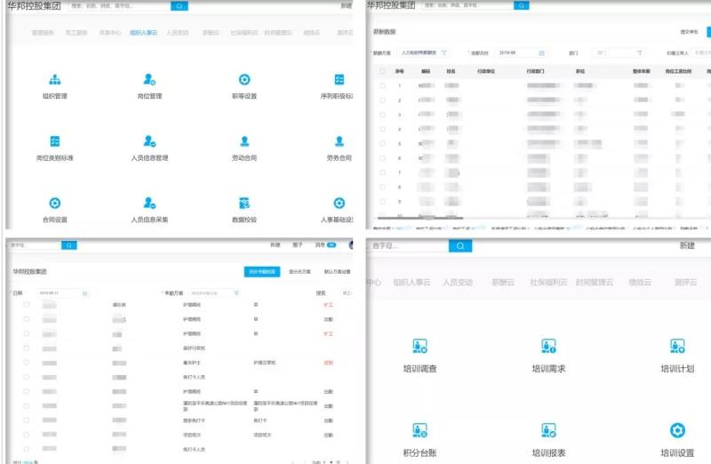711x464 pixels.
Task: Click the calendar icon in the salary month field
Action: [541, 53]
